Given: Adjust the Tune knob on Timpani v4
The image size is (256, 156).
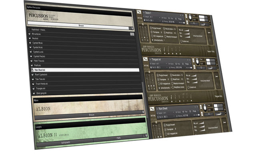Looking at the screenshot, I should point(197,61).
